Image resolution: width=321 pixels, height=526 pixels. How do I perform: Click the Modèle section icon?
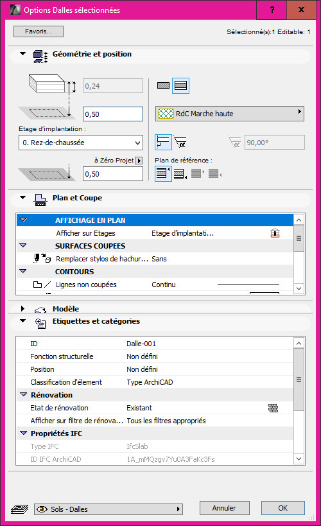pos(40,310)
